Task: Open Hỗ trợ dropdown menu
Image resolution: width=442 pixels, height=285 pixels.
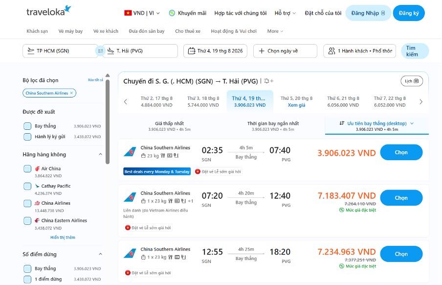Action: [x=285, y=13]
